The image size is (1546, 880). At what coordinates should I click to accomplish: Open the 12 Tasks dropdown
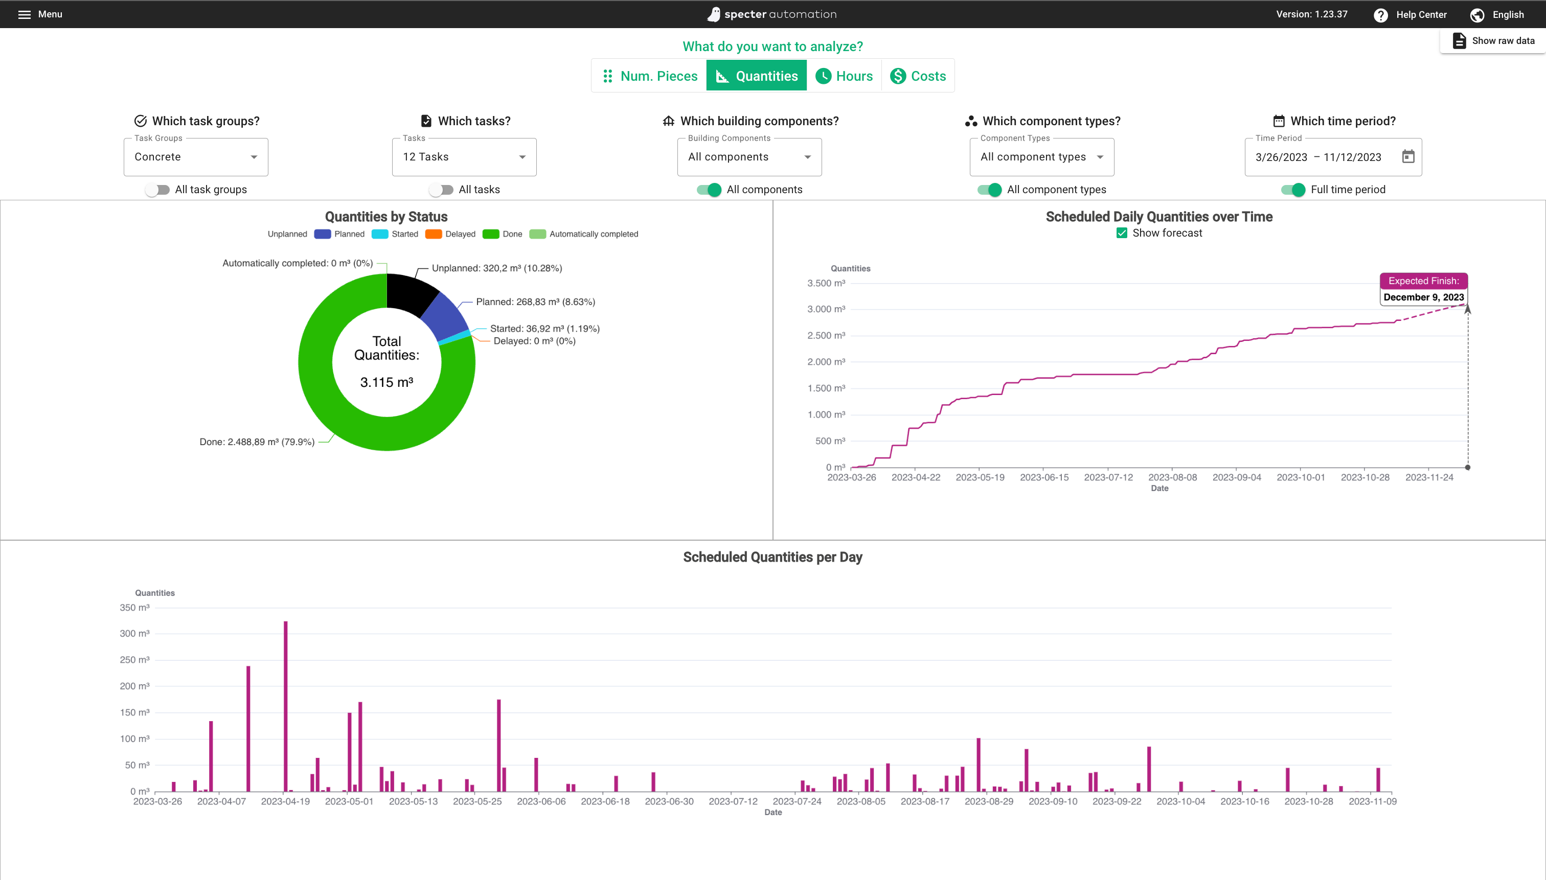[464, 157]
